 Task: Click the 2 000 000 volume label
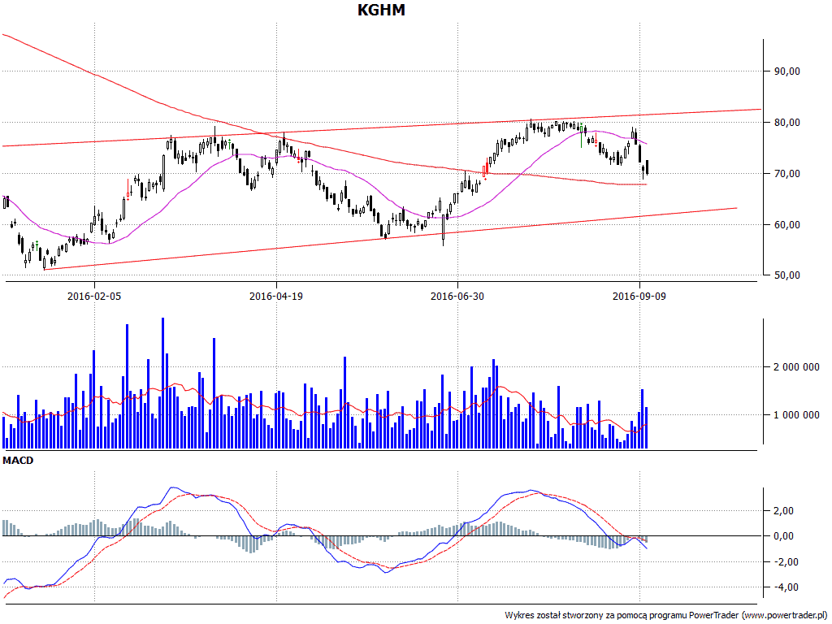pos(795,367)
